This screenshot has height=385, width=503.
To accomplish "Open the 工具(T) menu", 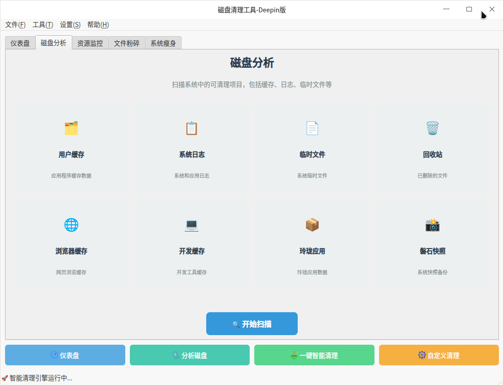I will coord(43,25).
